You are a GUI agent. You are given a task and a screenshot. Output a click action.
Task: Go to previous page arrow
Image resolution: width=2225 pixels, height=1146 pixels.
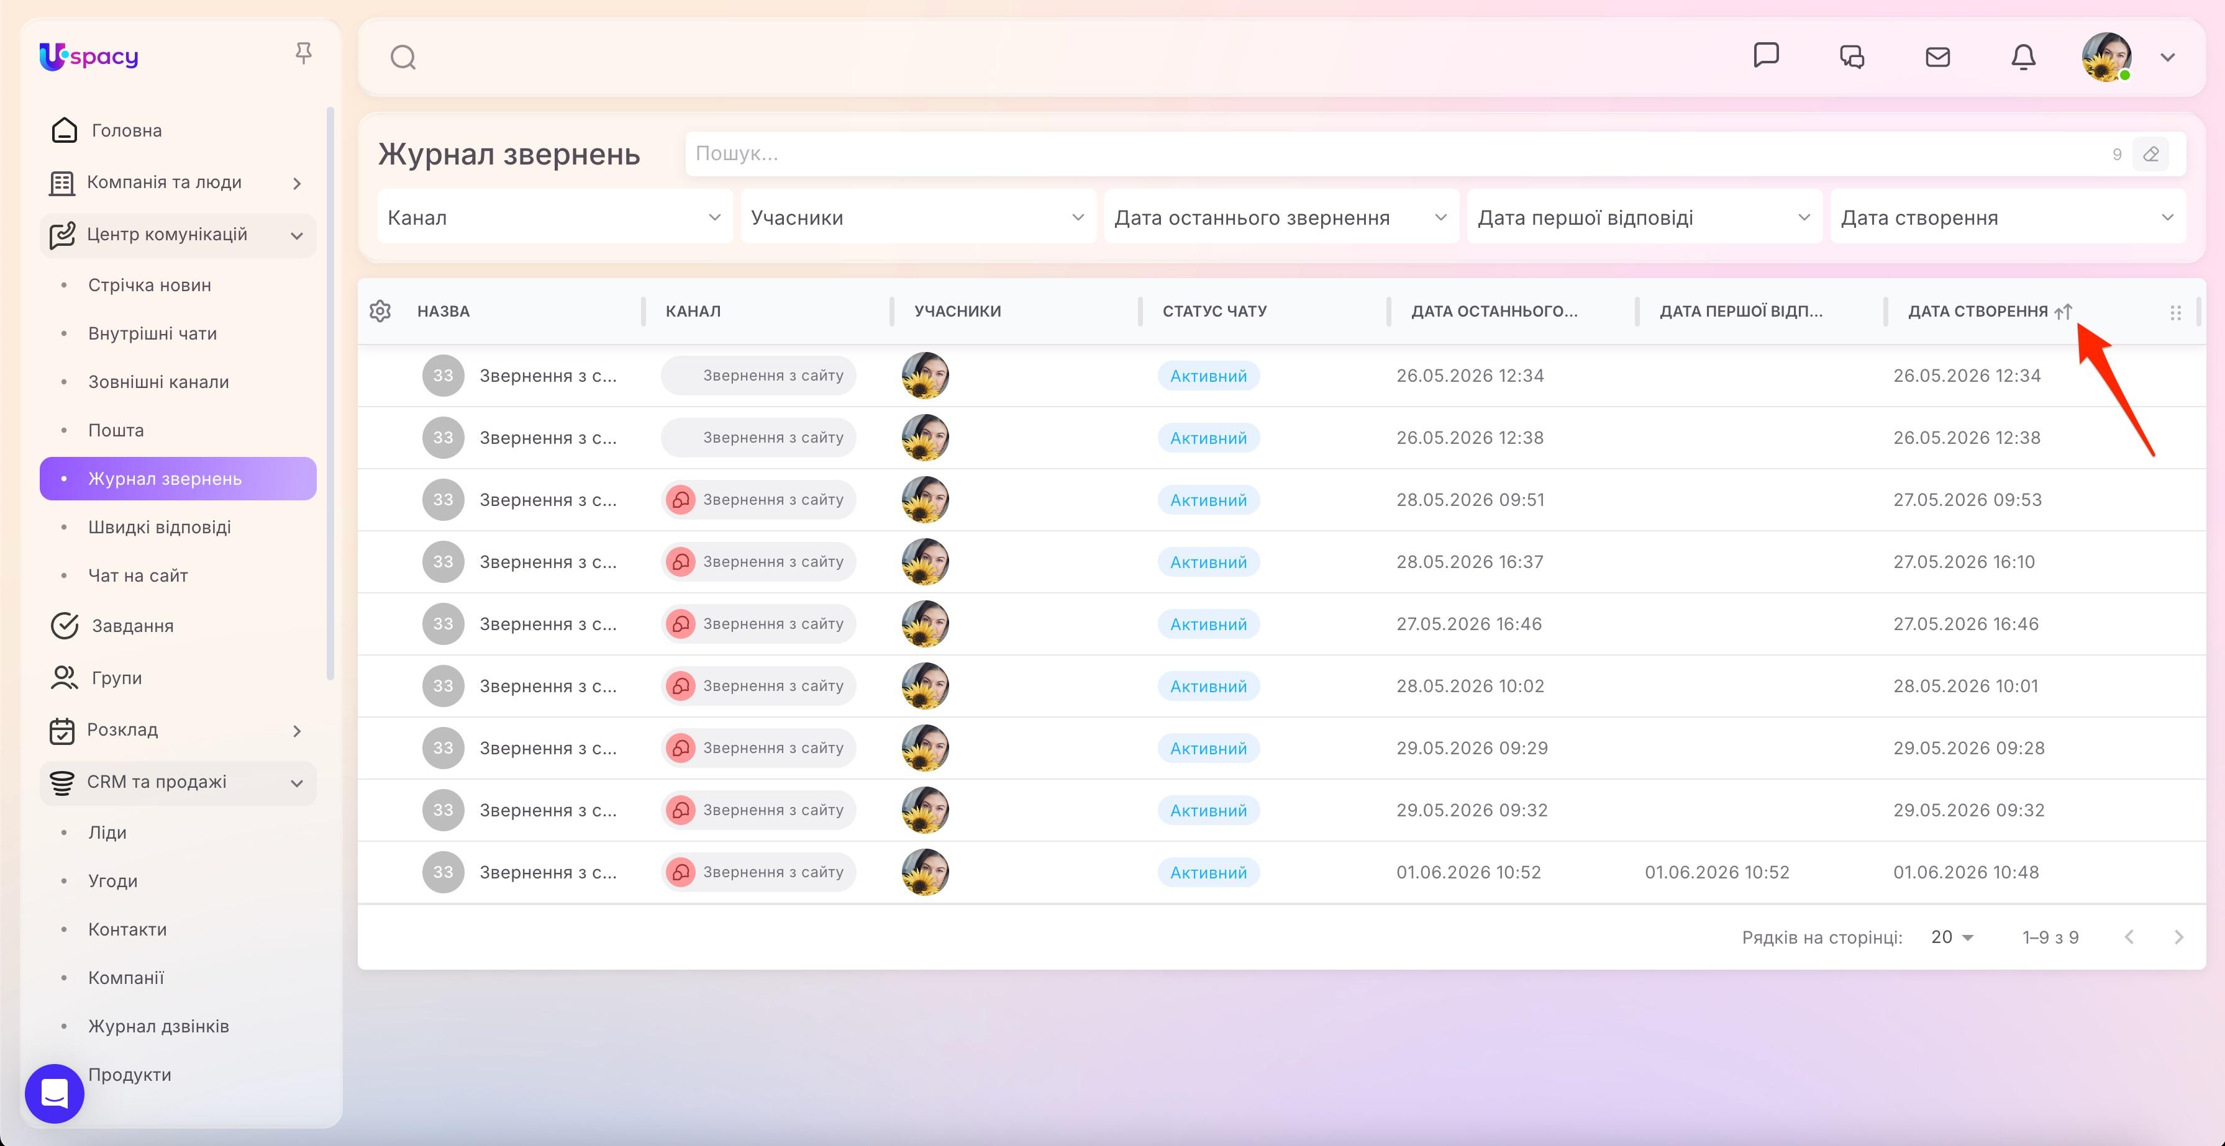point(2129,937)
